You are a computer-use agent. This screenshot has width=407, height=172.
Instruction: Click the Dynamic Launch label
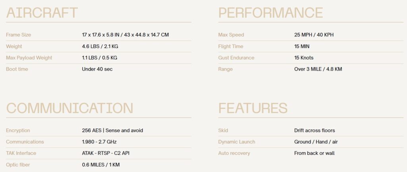click(x=237, y=142)
